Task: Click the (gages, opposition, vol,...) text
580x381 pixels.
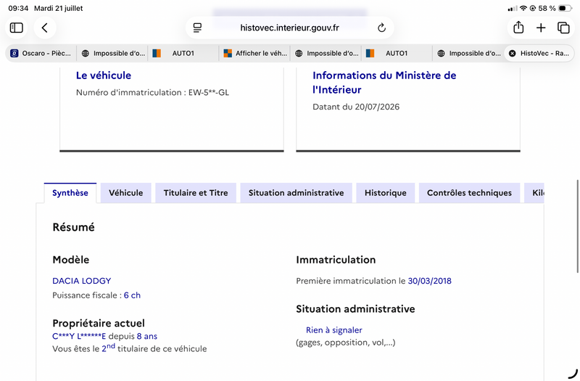Action: pos(346,343)
